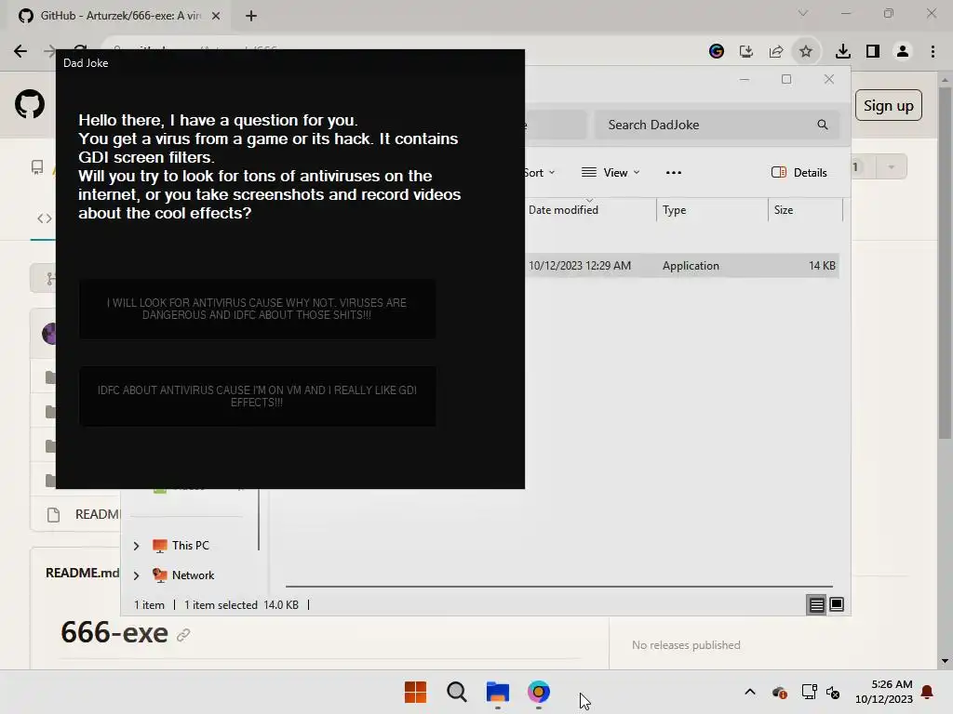Image resolution: width=953 pixels, height=714 pixels.
Task: Click the magnifier icon in Explorer search
Action: 823,125
